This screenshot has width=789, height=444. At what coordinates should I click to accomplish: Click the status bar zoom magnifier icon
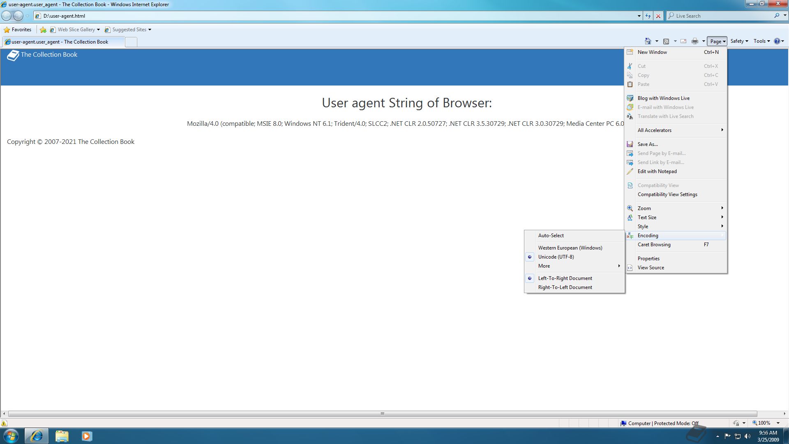coord(754,423)
